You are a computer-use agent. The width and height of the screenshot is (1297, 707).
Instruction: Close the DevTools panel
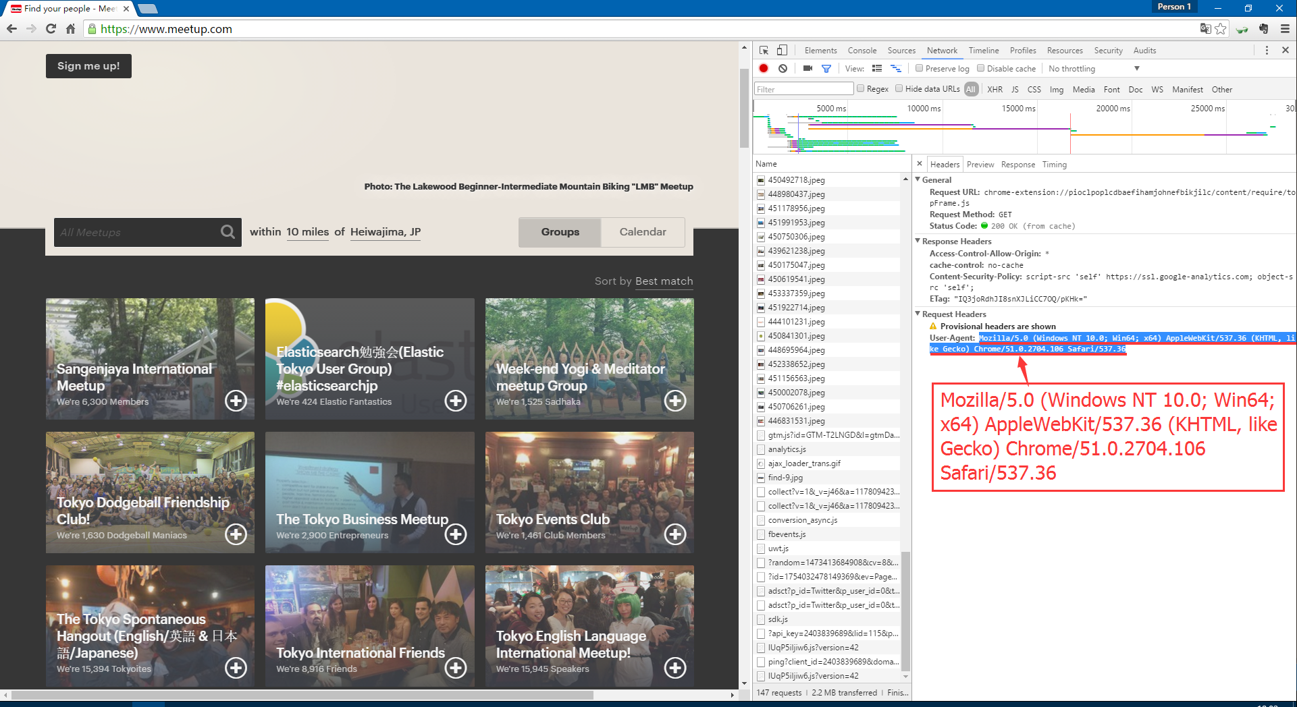(x=1286, y=50)
